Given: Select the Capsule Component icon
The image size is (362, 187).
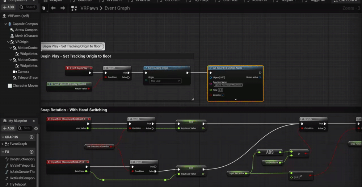Looking at the screenshot, I should 10,24.
